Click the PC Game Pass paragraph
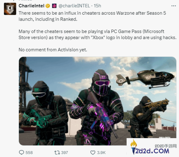Image resolution: width=179 pixels, height=157 pixels. 98,35
